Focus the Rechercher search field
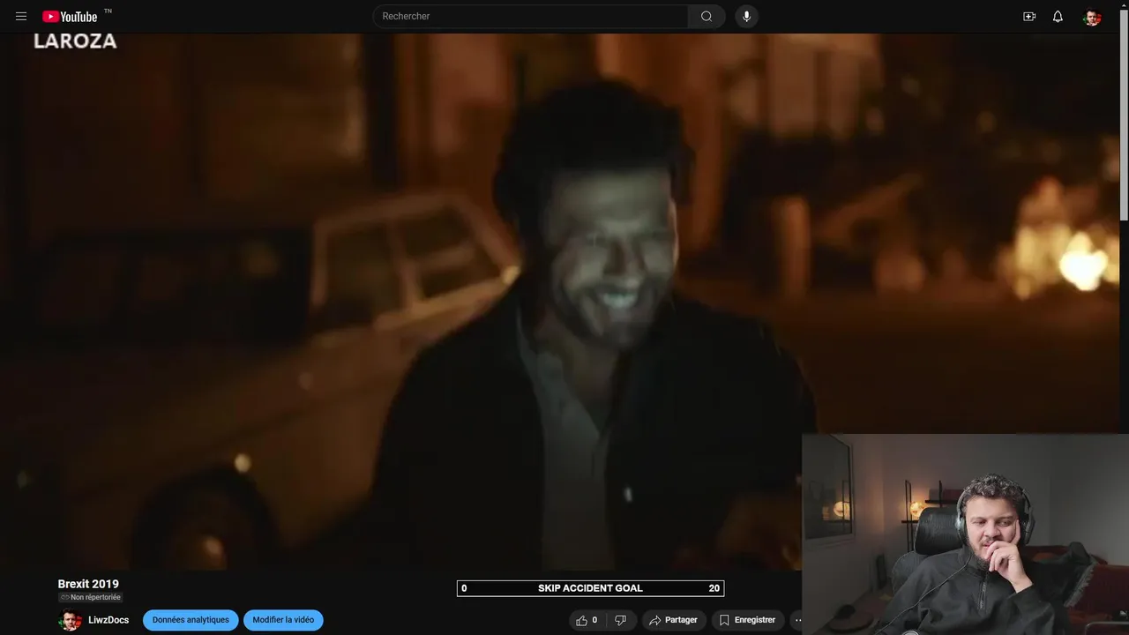The height and width of the screenshot is (635, 1129). click(530, 16)
